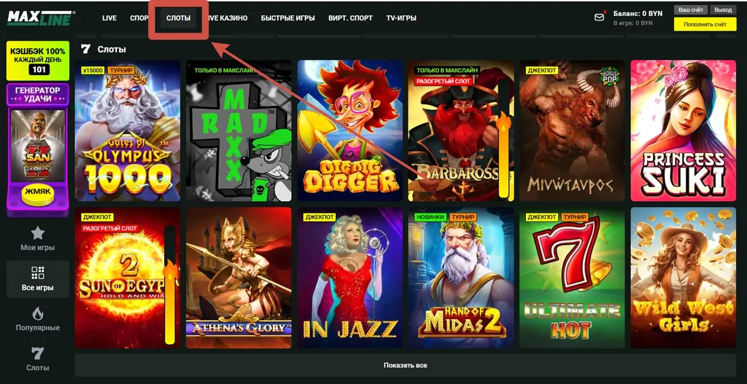Open the ВИРТ. СПОРТ tab

pyautogui.click(x=350, y=18)
